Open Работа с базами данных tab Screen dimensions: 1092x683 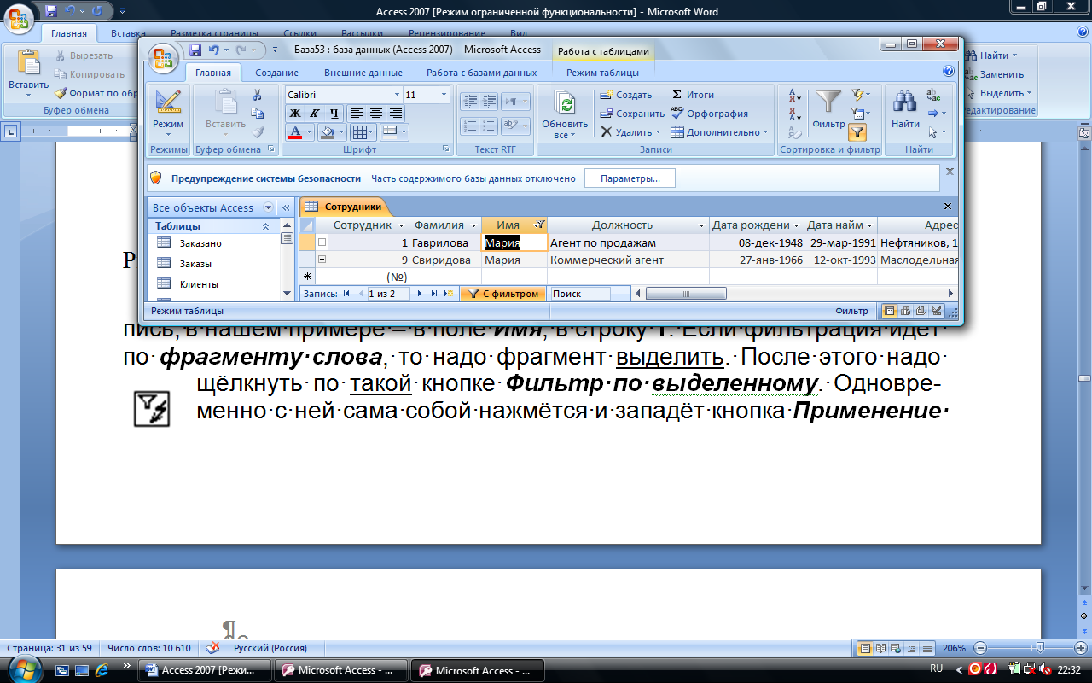[x=482, y=73]
